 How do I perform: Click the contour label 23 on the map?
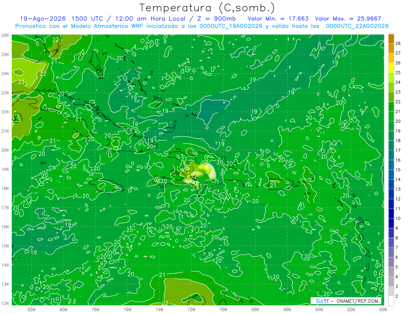click(21, 82)
